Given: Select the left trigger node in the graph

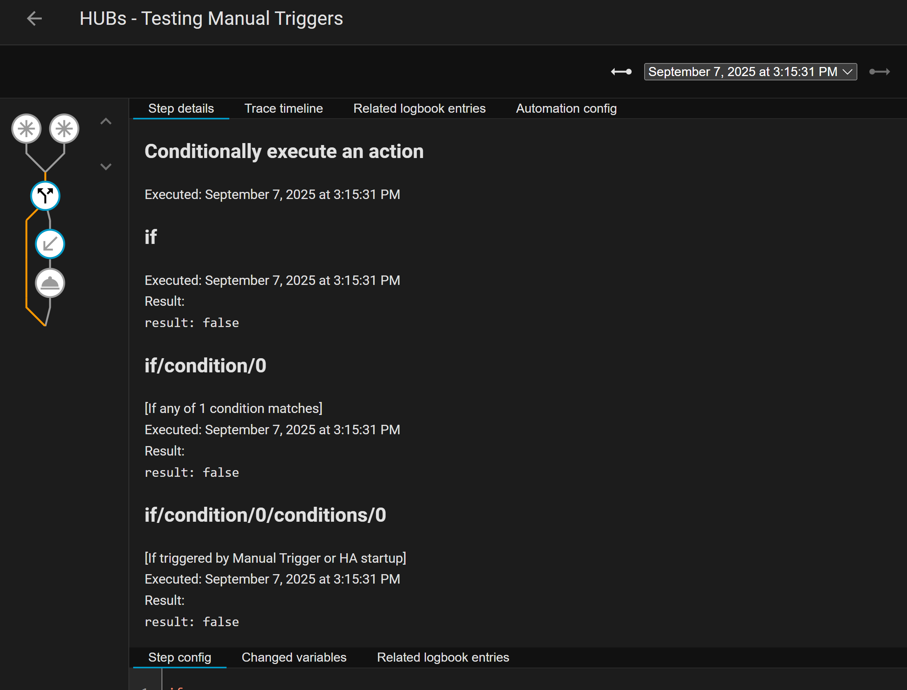Looking at the screenshot, I should pyautogui.click(x=26, y=128).
